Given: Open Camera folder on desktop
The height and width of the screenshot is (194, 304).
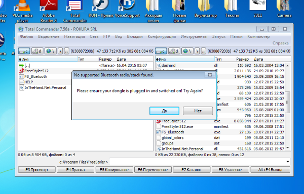Looking at the screenshot, I should [284, 9].
